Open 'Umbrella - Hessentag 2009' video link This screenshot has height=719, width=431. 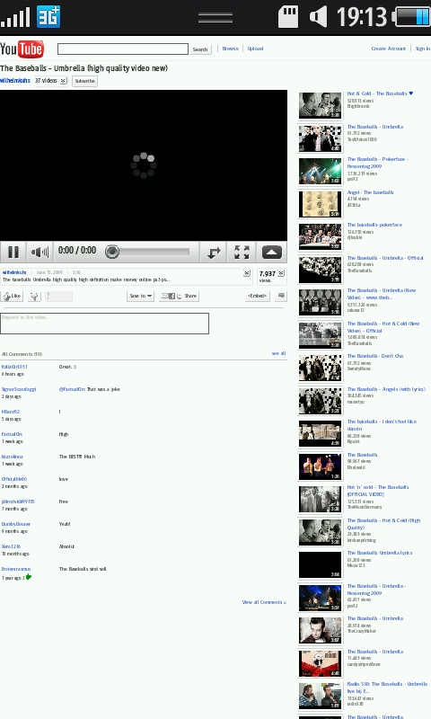(x=376, y=590)
